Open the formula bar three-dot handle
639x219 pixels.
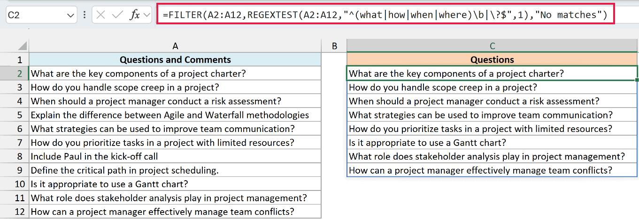[x=84, y=15]
